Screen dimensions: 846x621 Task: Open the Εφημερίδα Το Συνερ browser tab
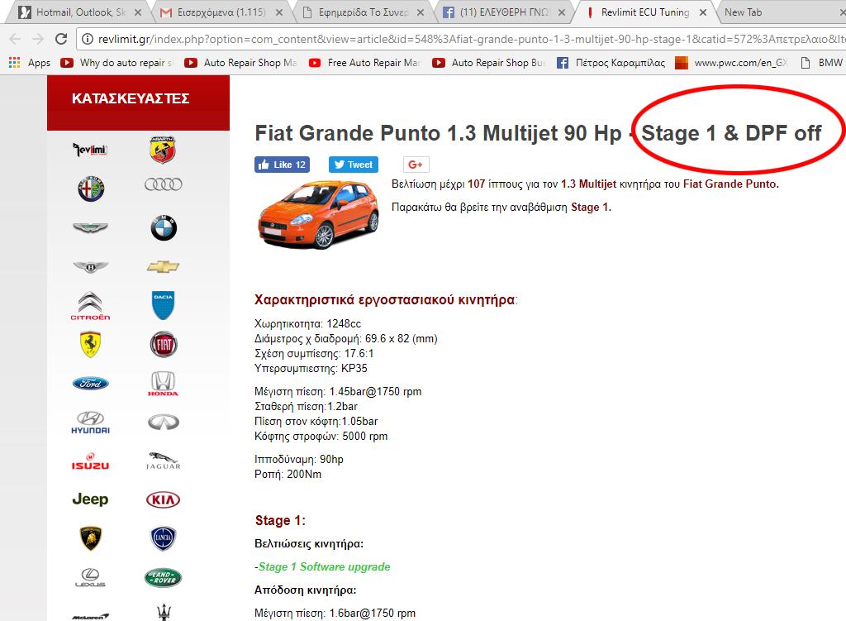(363, 12)
